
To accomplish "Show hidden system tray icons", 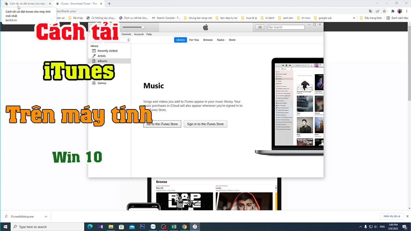I will 361,227.
